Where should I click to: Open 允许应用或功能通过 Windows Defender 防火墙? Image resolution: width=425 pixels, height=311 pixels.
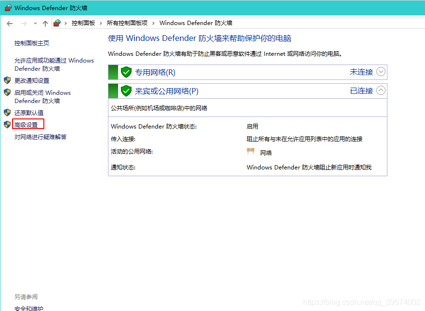[54, 65]
